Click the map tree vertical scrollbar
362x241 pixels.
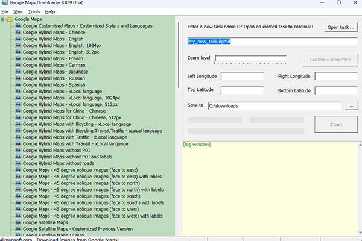[x=179, y=55]
